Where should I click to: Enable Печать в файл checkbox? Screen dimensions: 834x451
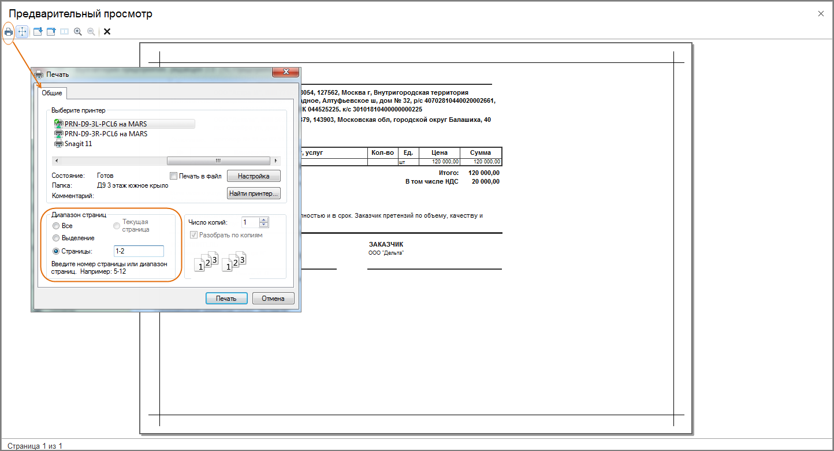pos(173,176)
